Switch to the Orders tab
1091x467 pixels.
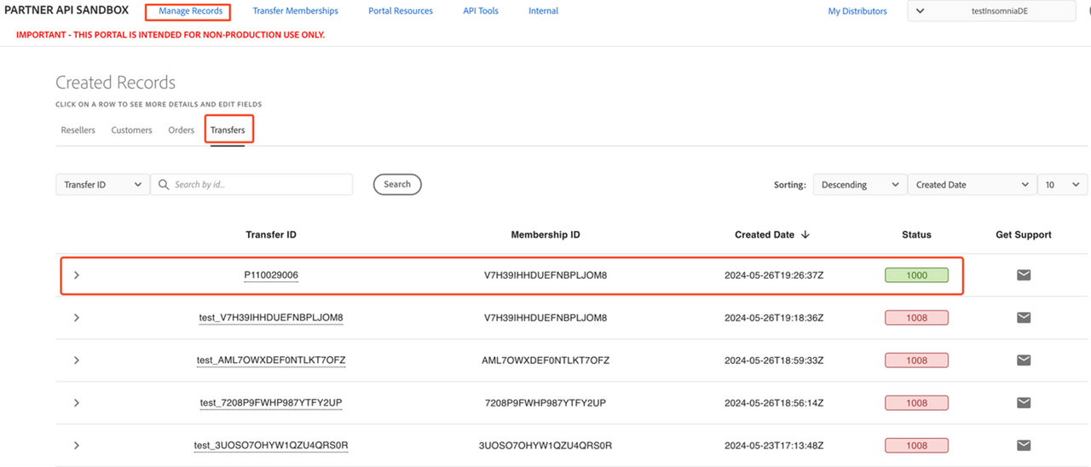point(182,130)
